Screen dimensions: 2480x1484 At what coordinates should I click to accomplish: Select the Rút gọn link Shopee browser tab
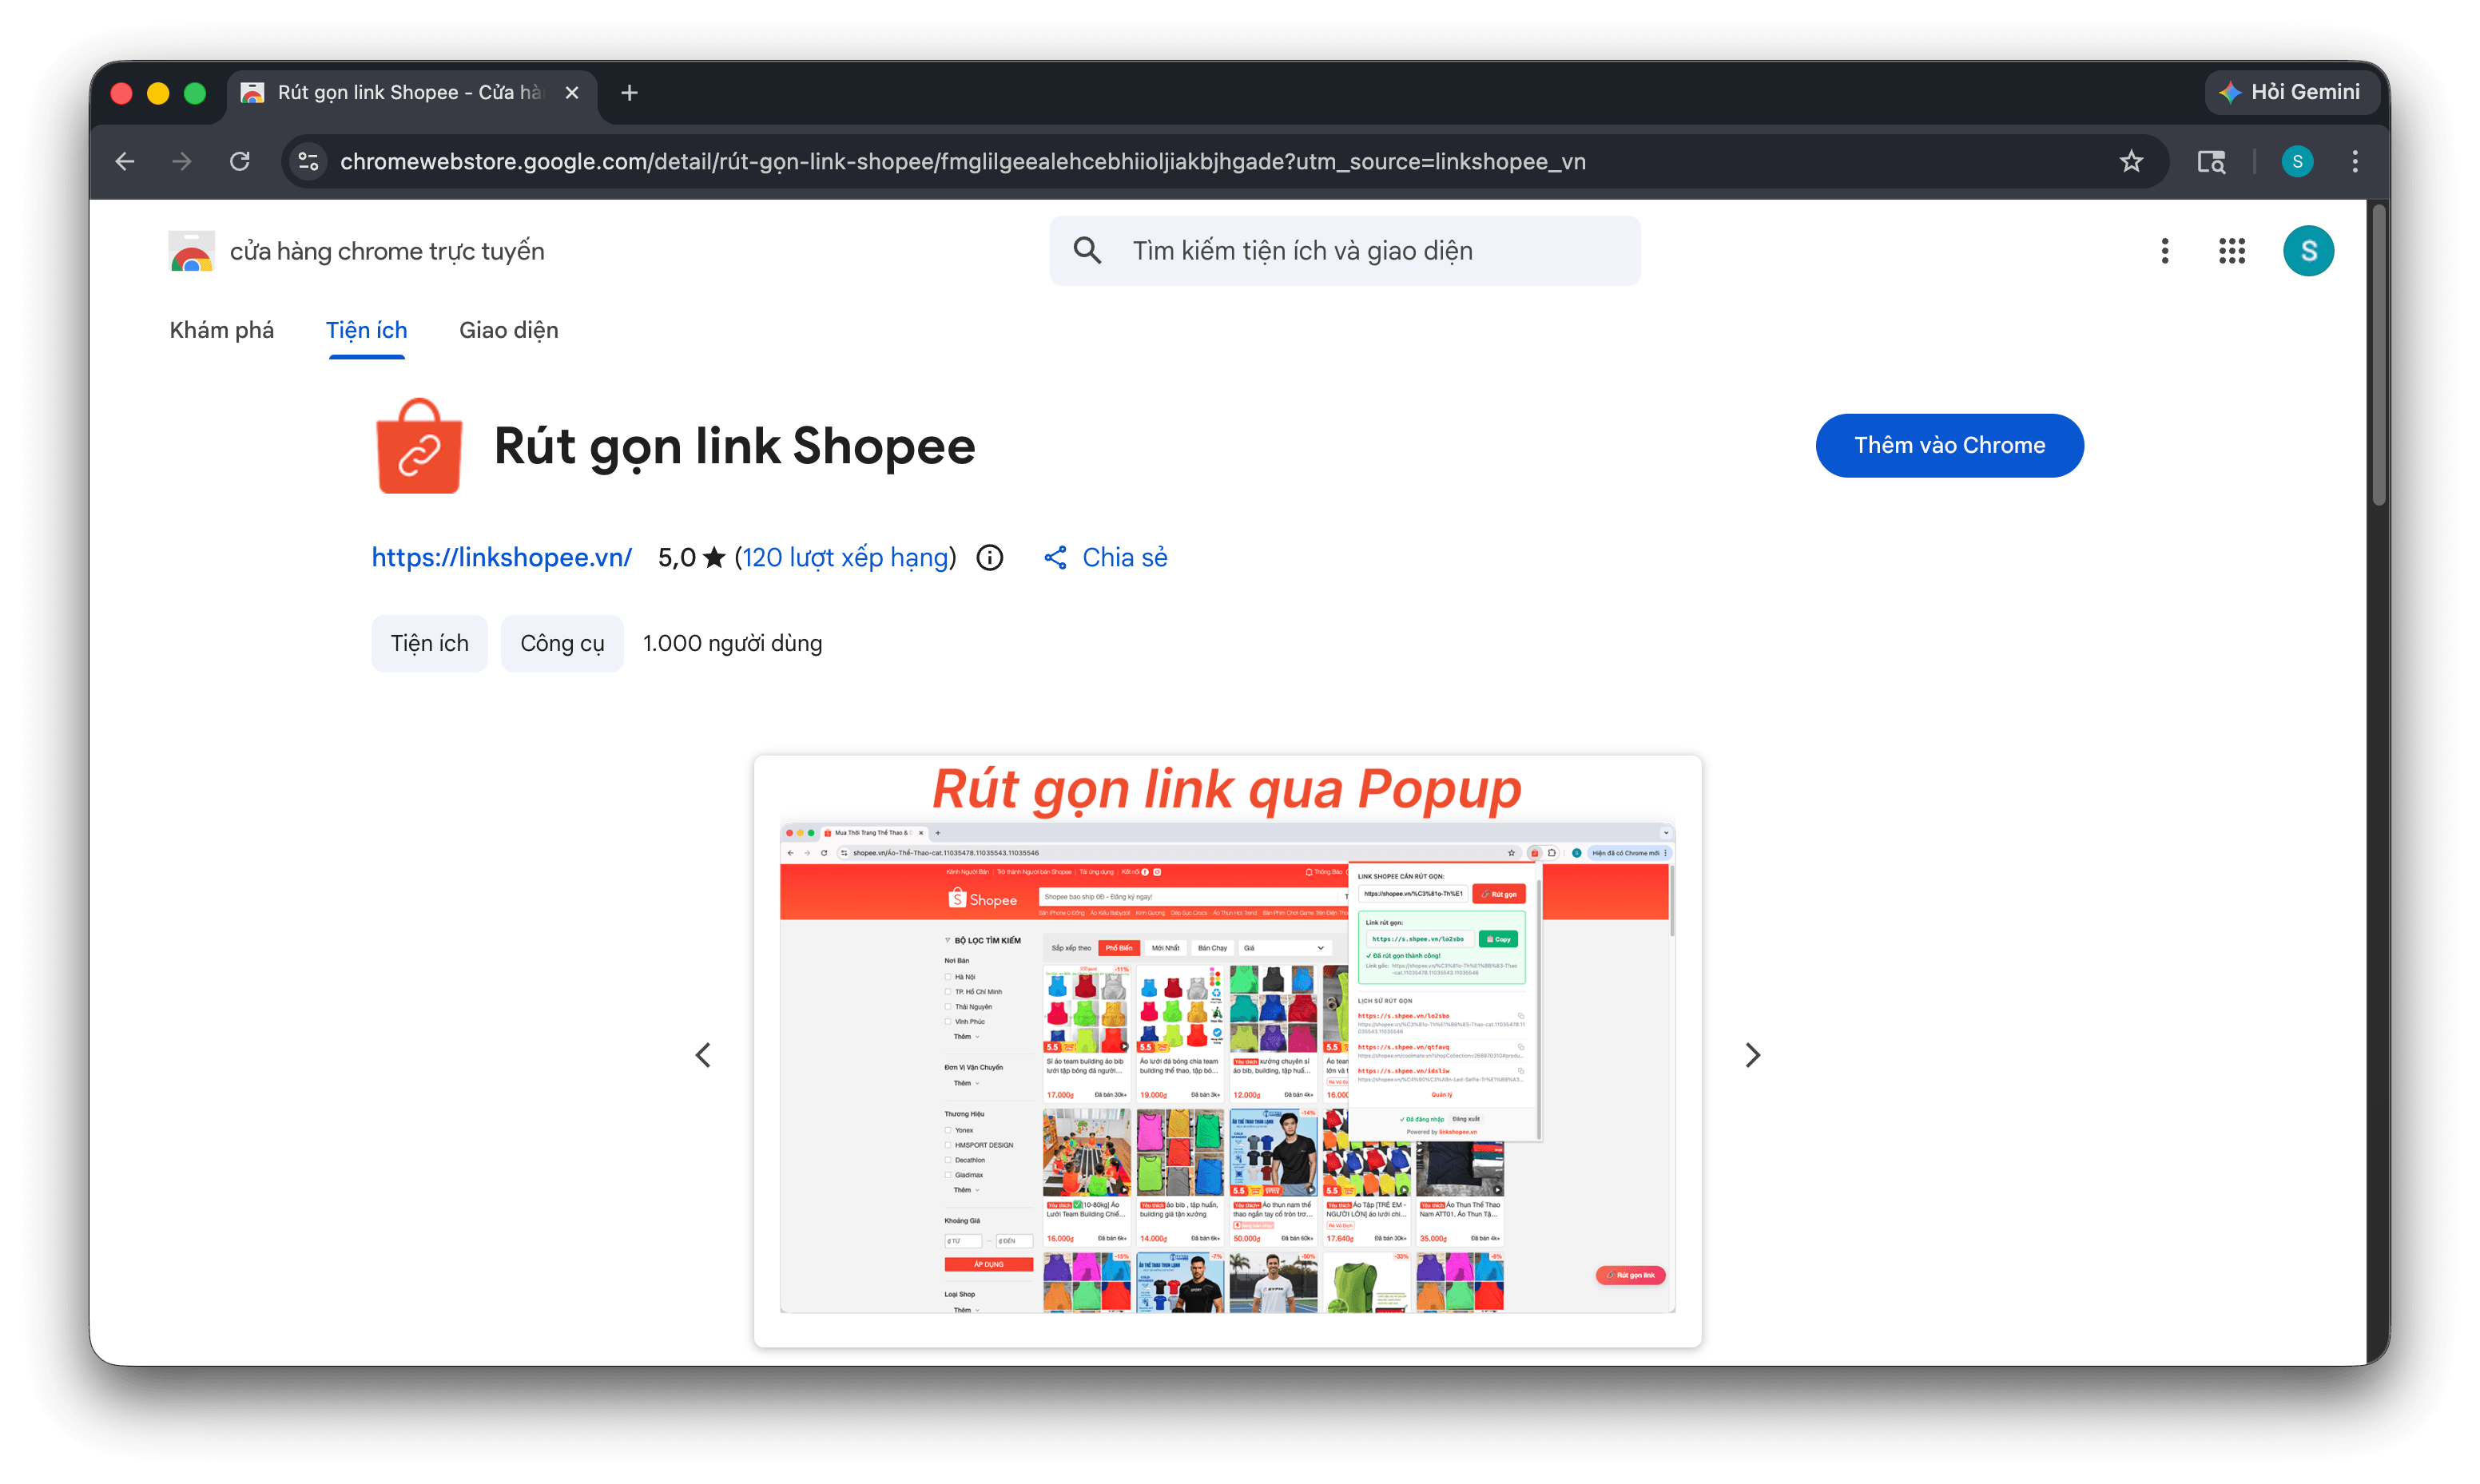point(412,93)
